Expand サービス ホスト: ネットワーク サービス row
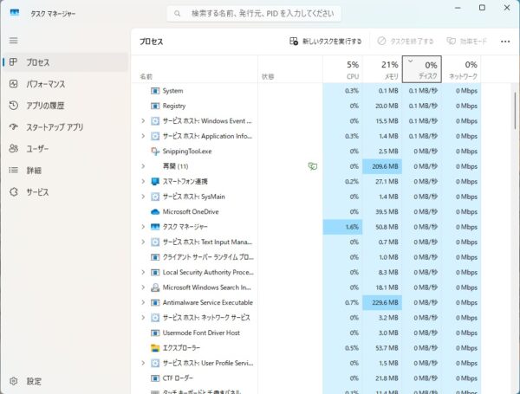This screenshot has height=394, width=520. pyautogui.click(x=143, y=318)
